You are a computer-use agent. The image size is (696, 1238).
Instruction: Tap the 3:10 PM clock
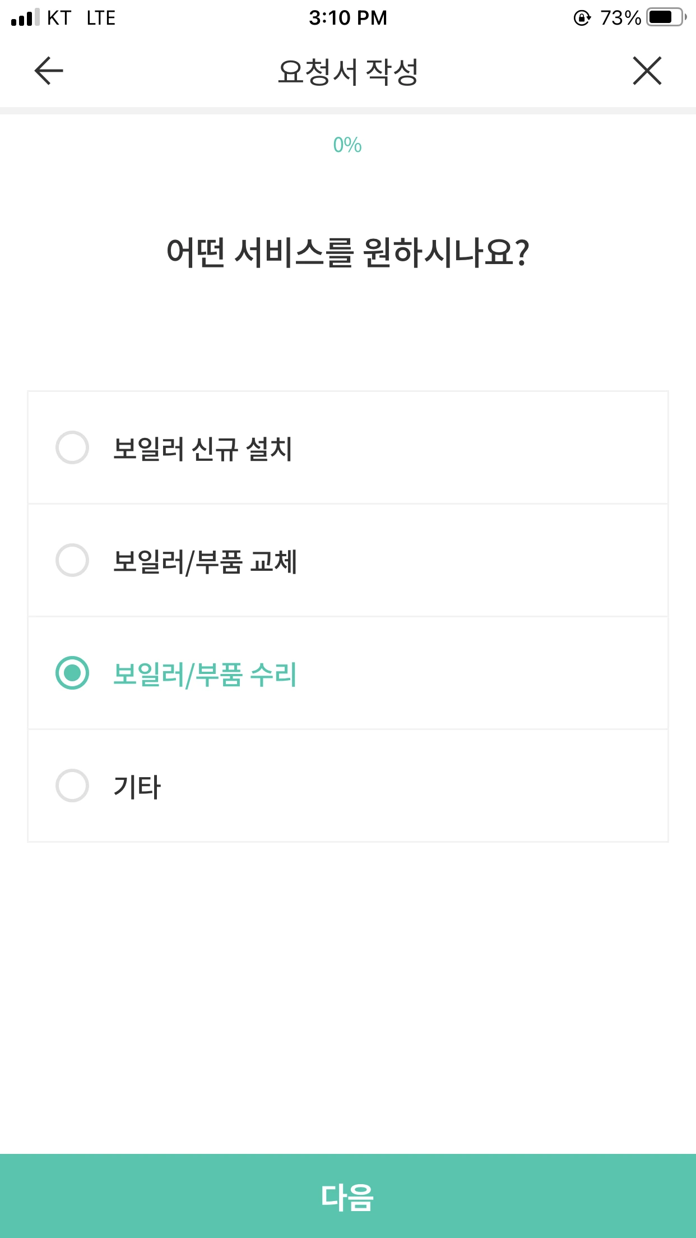(348, 18)
